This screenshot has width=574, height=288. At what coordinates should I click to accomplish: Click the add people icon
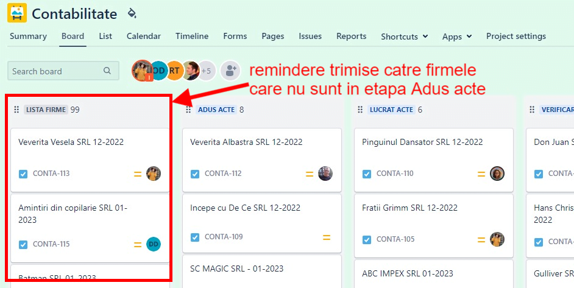[230, 71]
